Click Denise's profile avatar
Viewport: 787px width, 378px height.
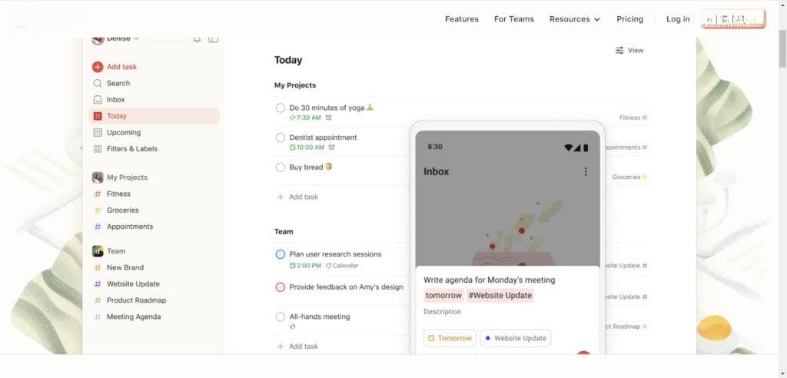tap(98, 38)
